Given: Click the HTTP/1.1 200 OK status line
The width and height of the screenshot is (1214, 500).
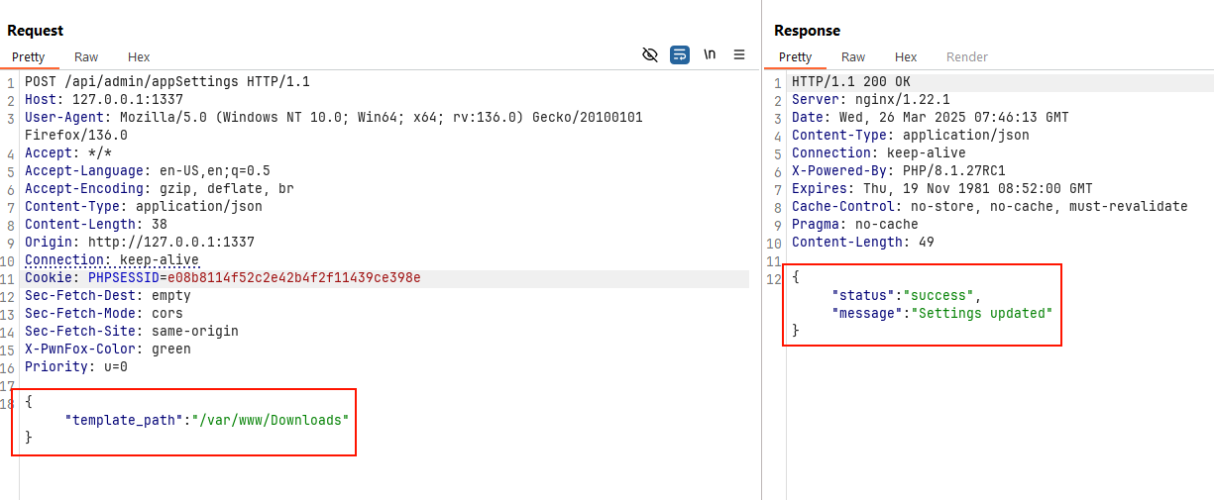Looking at the screenshot, I should click(851, 82).
